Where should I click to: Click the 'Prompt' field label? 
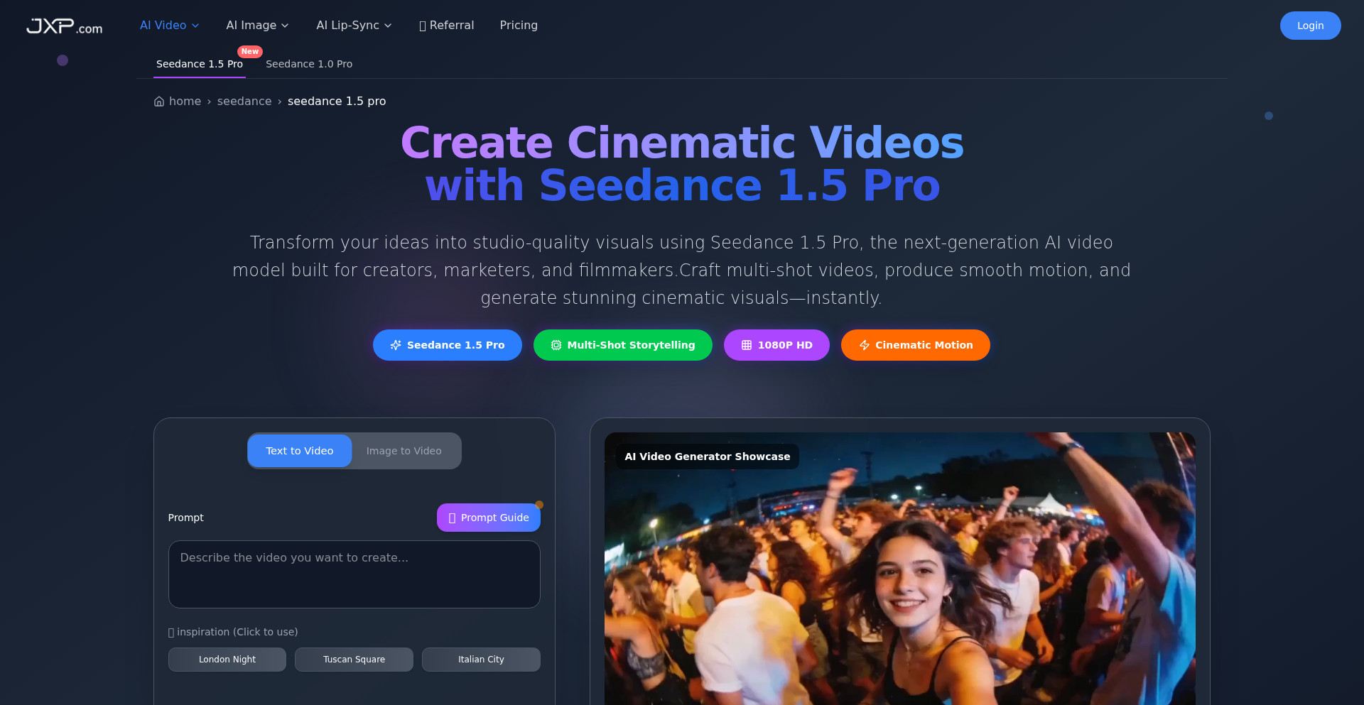click(x=186, y=518)
